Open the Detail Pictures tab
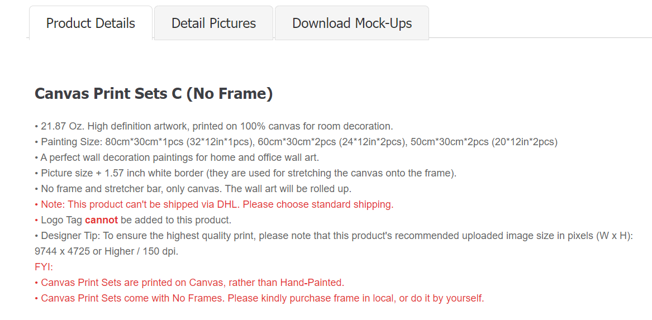Image resolution: width=652 pixels, height=320 pixels. click(213, 23)
